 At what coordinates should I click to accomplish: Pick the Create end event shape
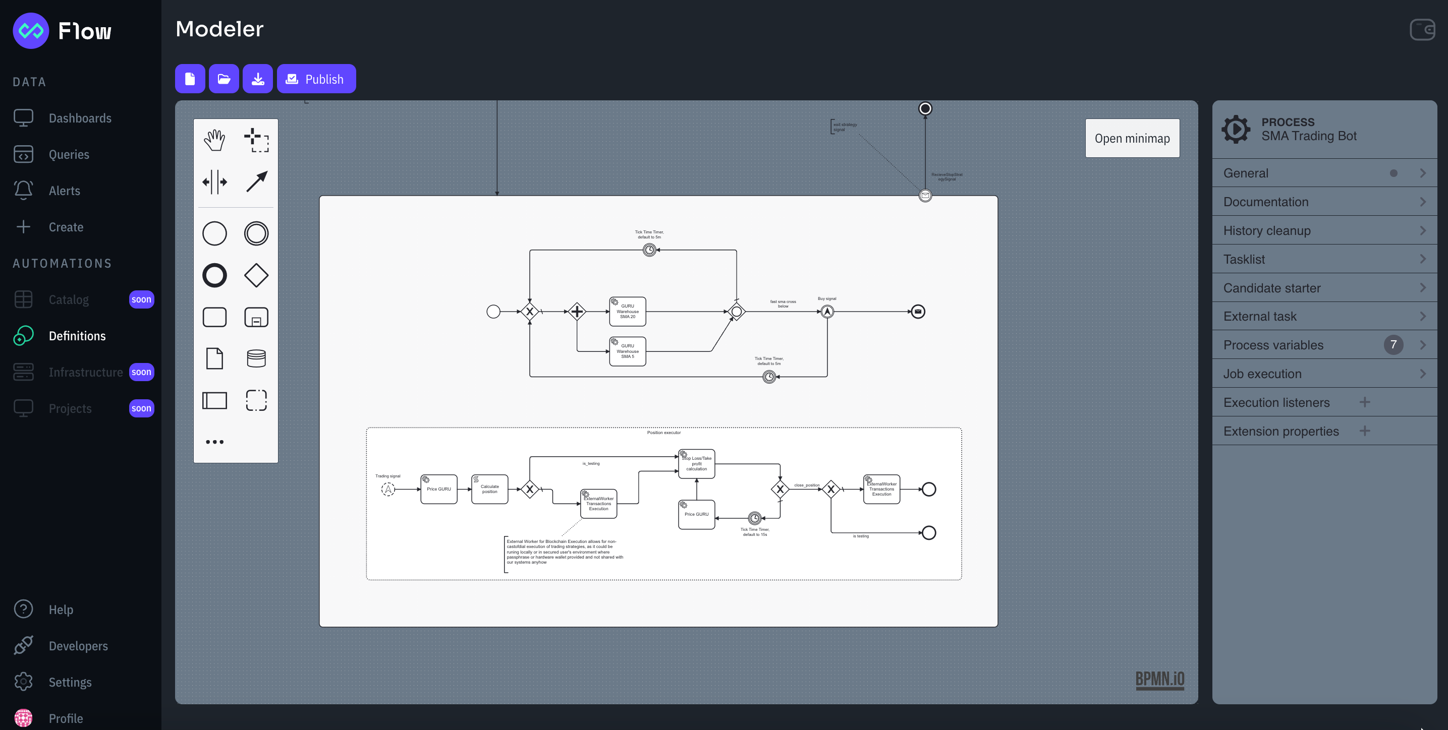tap(214, 275)
